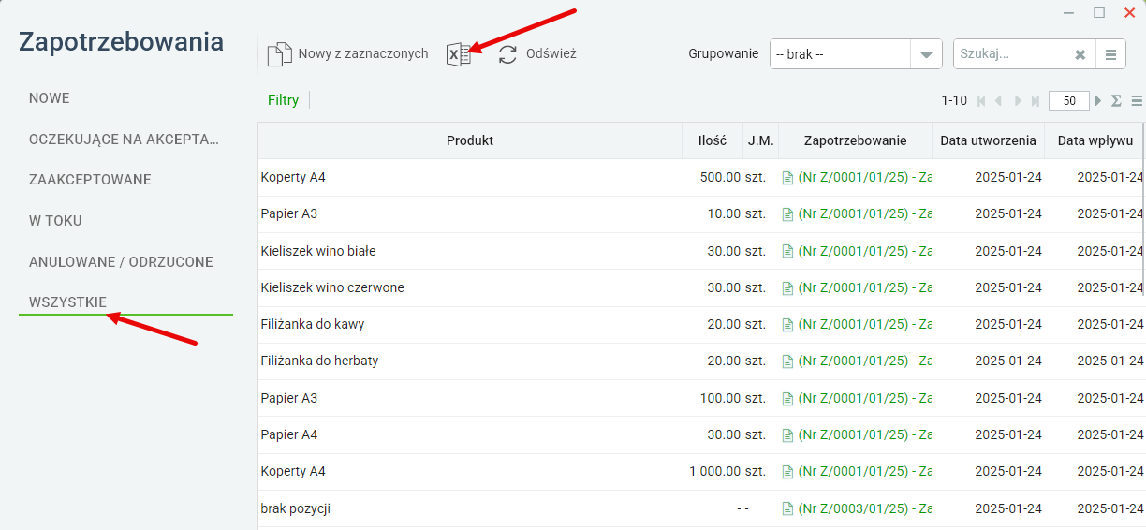Click document icon in Papier A3 100.00 row
1146x530 pixels.
click(787, 398)
